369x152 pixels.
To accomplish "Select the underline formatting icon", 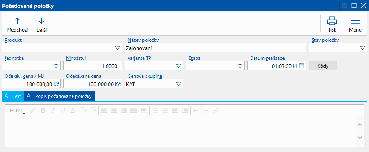I will coord(63,111).
